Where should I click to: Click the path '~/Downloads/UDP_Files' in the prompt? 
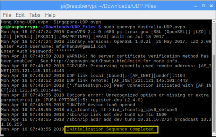[x=68, y=27]
